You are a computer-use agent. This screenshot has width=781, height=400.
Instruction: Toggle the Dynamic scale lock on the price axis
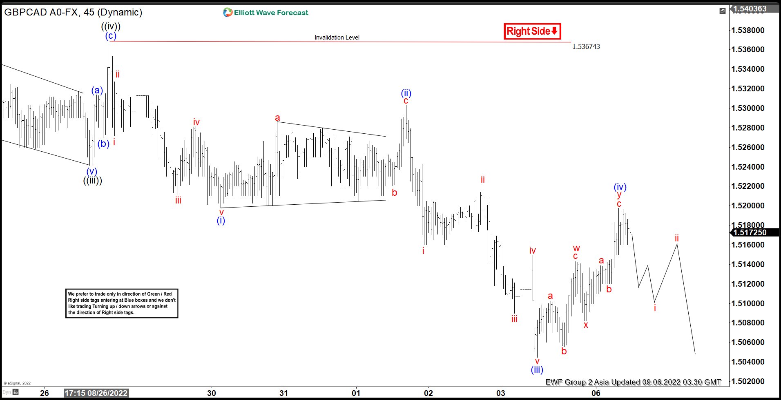[16, 393]
